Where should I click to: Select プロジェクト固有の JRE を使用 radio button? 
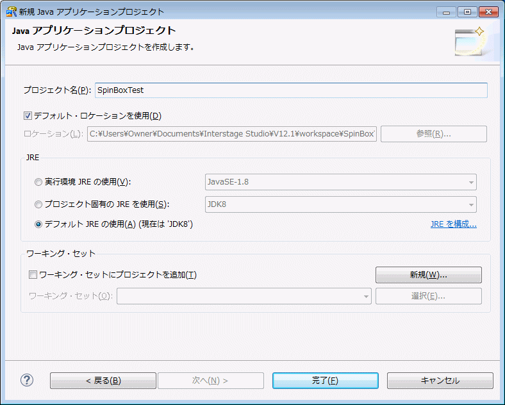pyautogui.click(x=38, y=204)
